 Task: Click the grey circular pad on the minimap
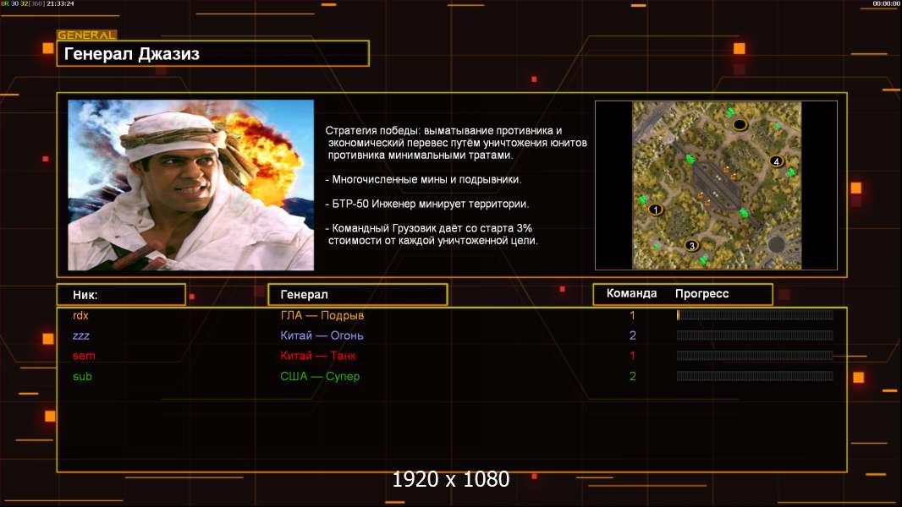(x=776, y=244)
